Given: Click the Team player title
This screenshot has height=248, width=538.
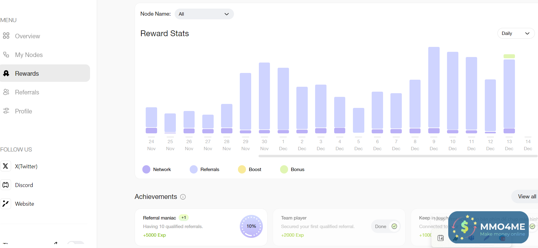Looking at the screenshot, I should tap(294, 218).
